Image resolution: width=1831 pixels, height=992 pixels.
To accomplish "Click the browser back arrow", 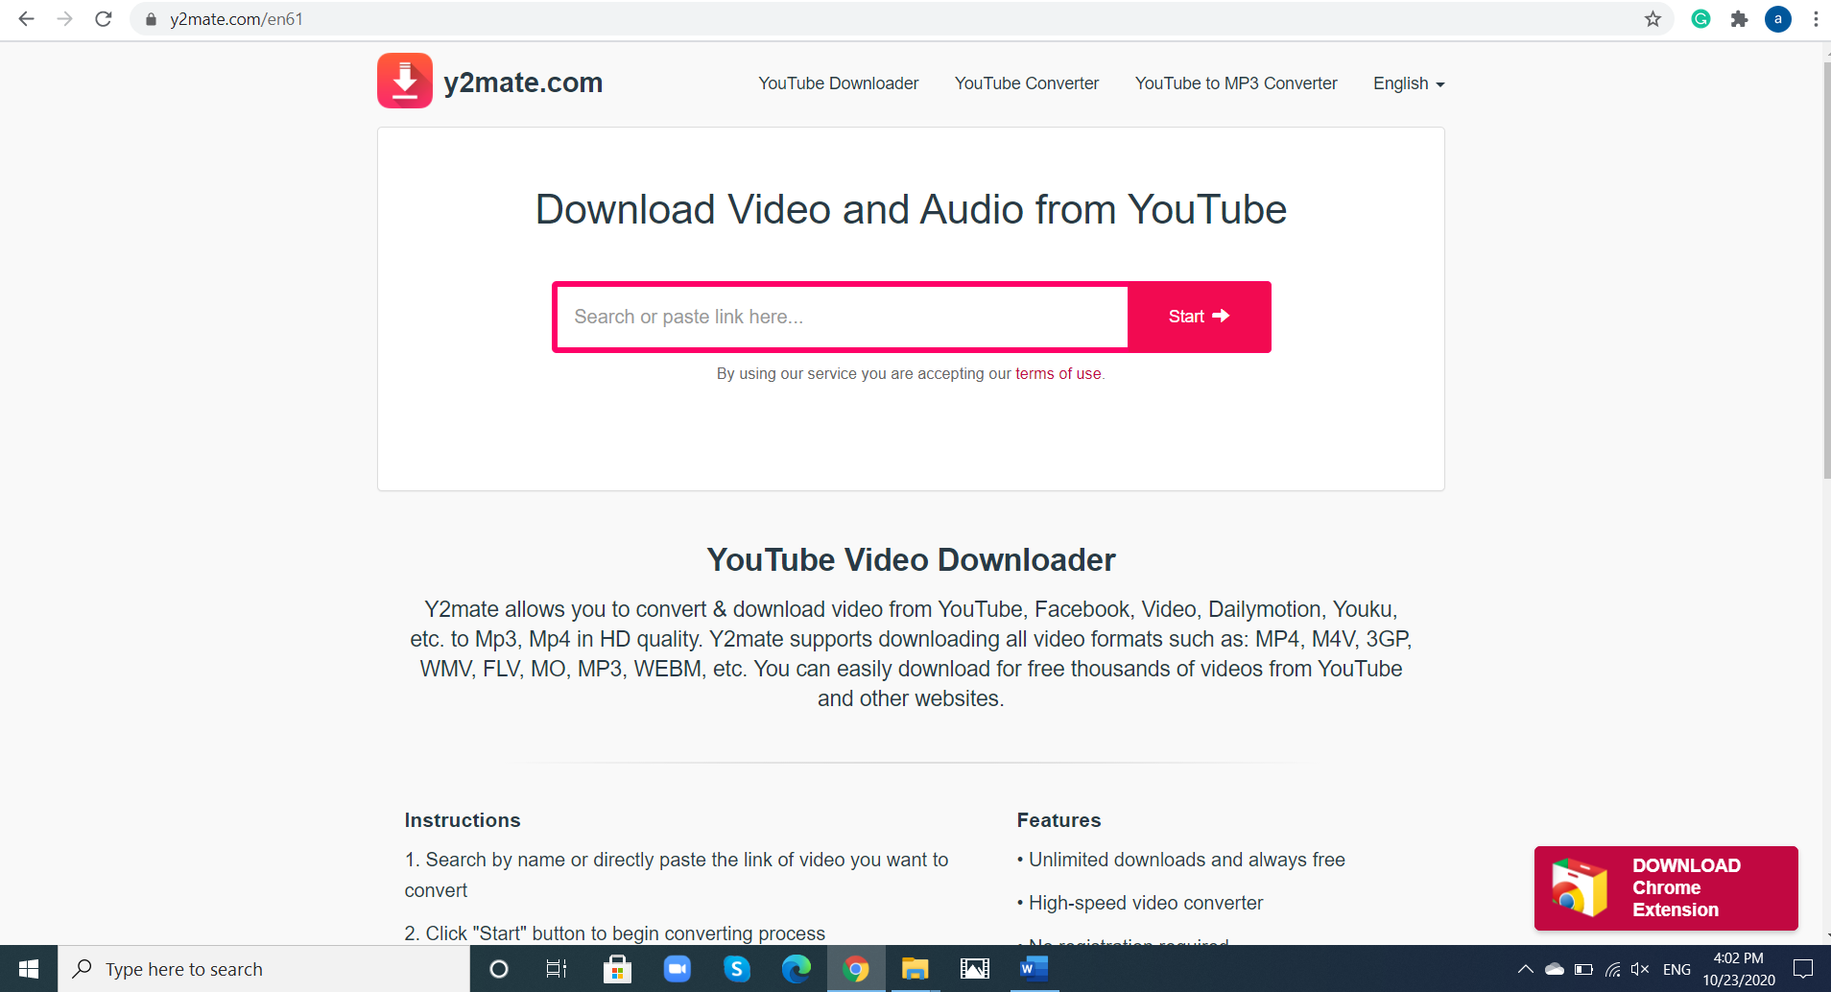I will coord(26,19).
